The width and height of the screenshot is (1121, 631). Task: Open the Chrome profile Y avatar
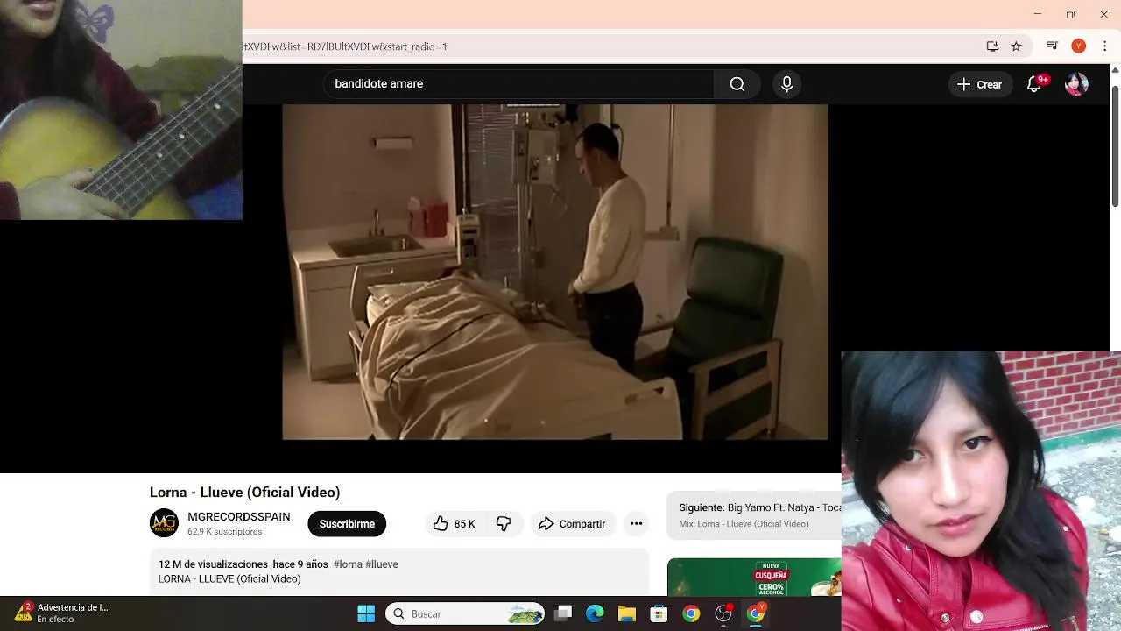[x=1078, y=46]
